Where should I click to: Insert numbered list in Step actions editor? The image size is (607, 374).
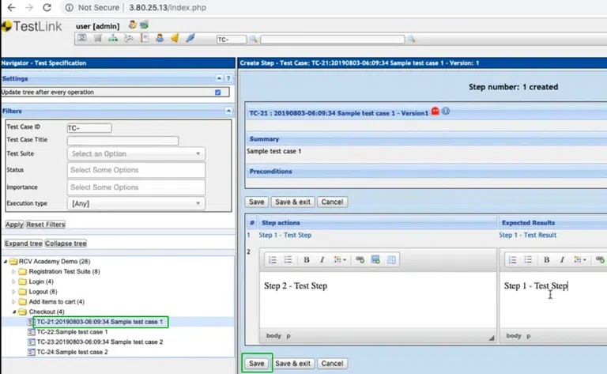pyautogui.click(x=273, y=260)
